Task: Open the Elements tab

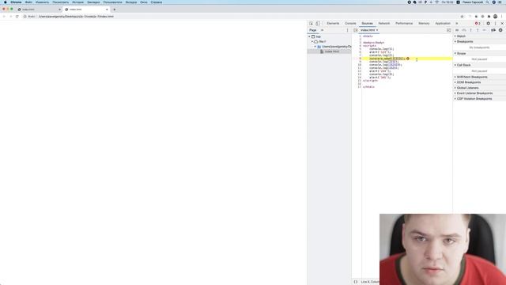Action: tap(333, 23)
